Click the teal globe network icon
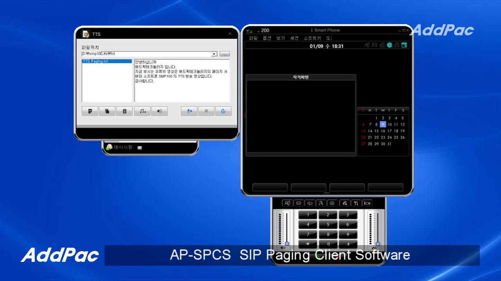Screen dimensions: 501x281 coord(389,45)
